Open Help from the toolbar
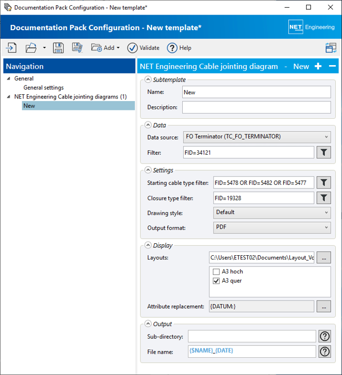 [x=179, y=48]
